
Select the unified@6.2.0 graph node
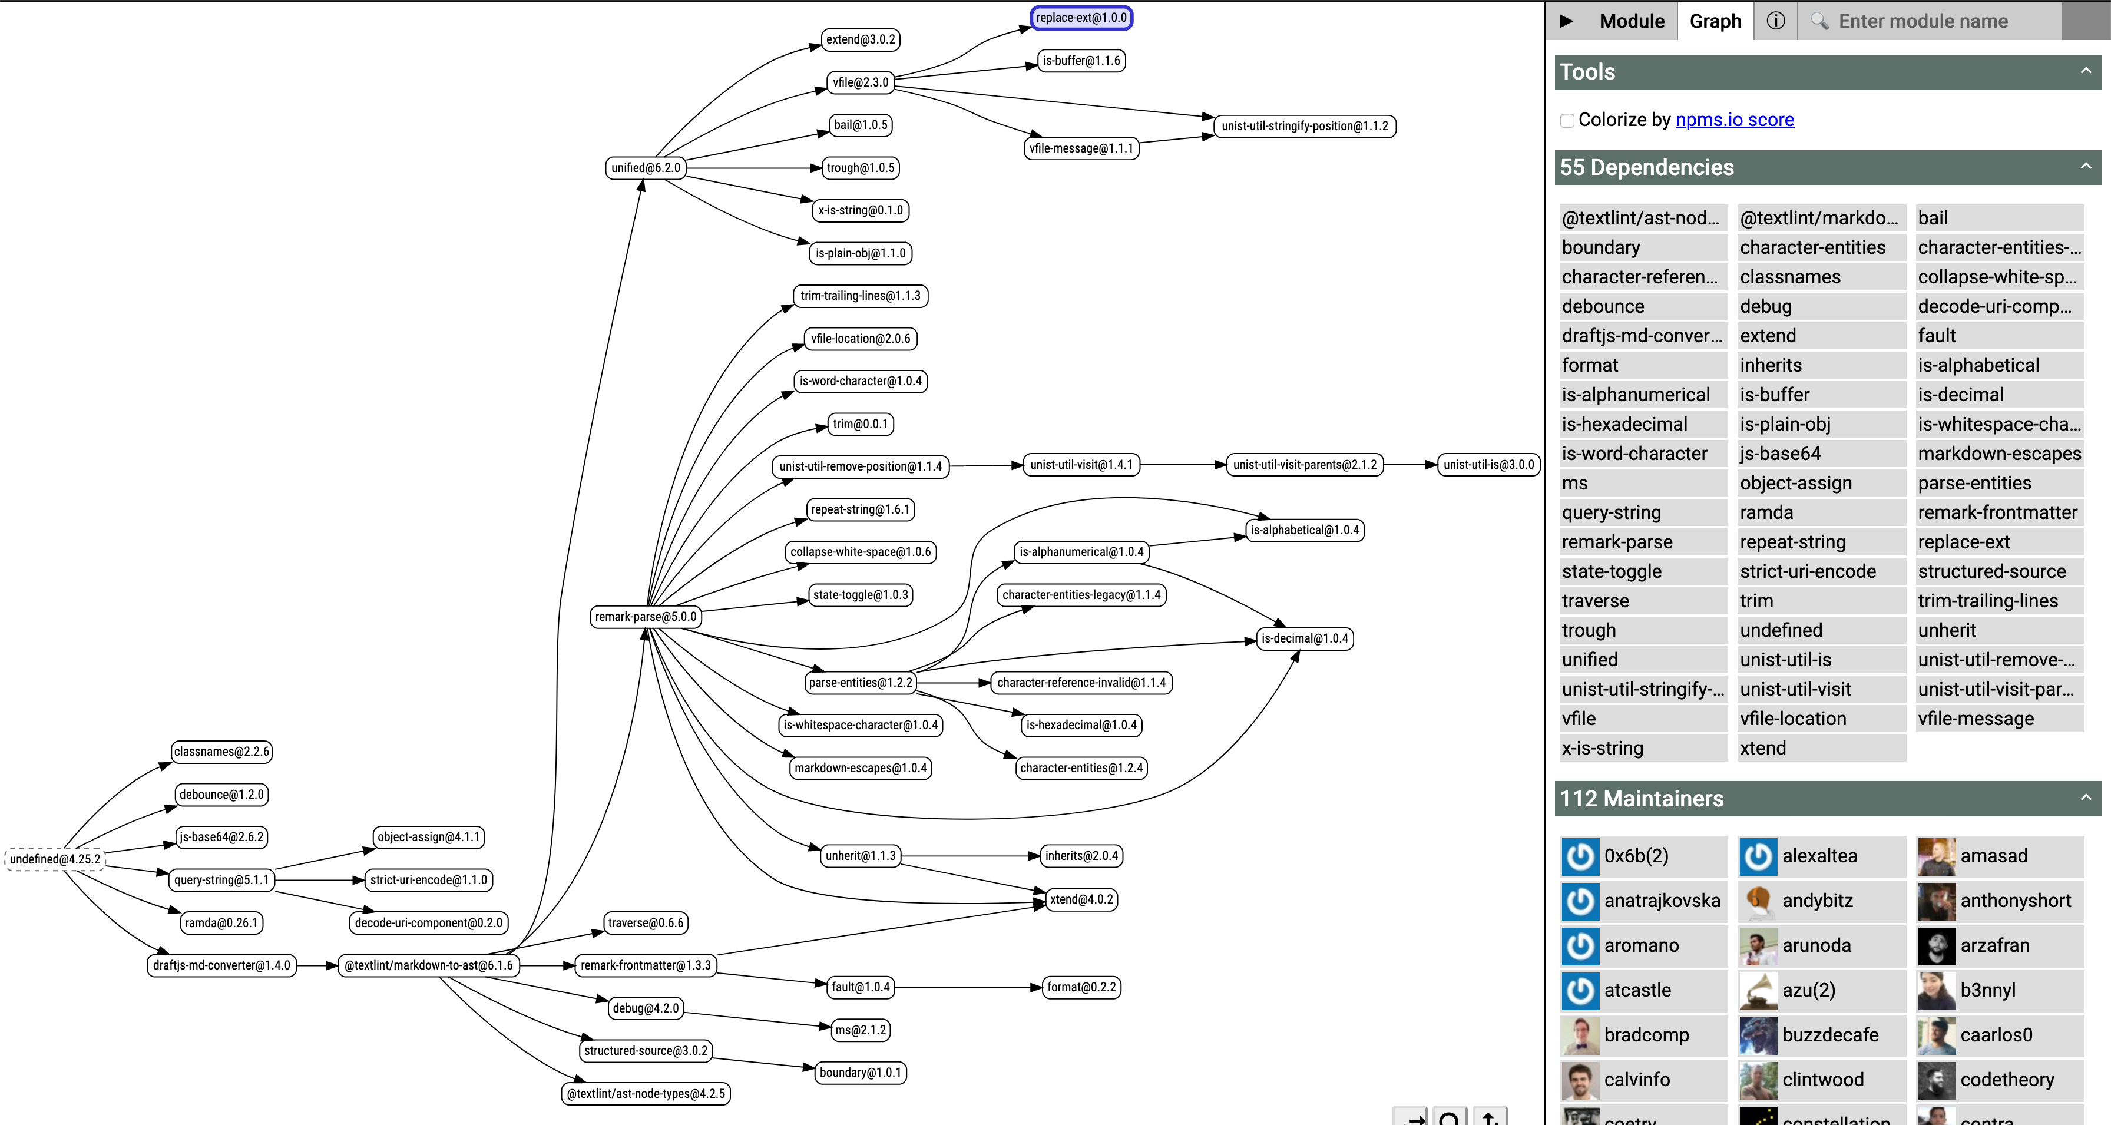[645, 168]
